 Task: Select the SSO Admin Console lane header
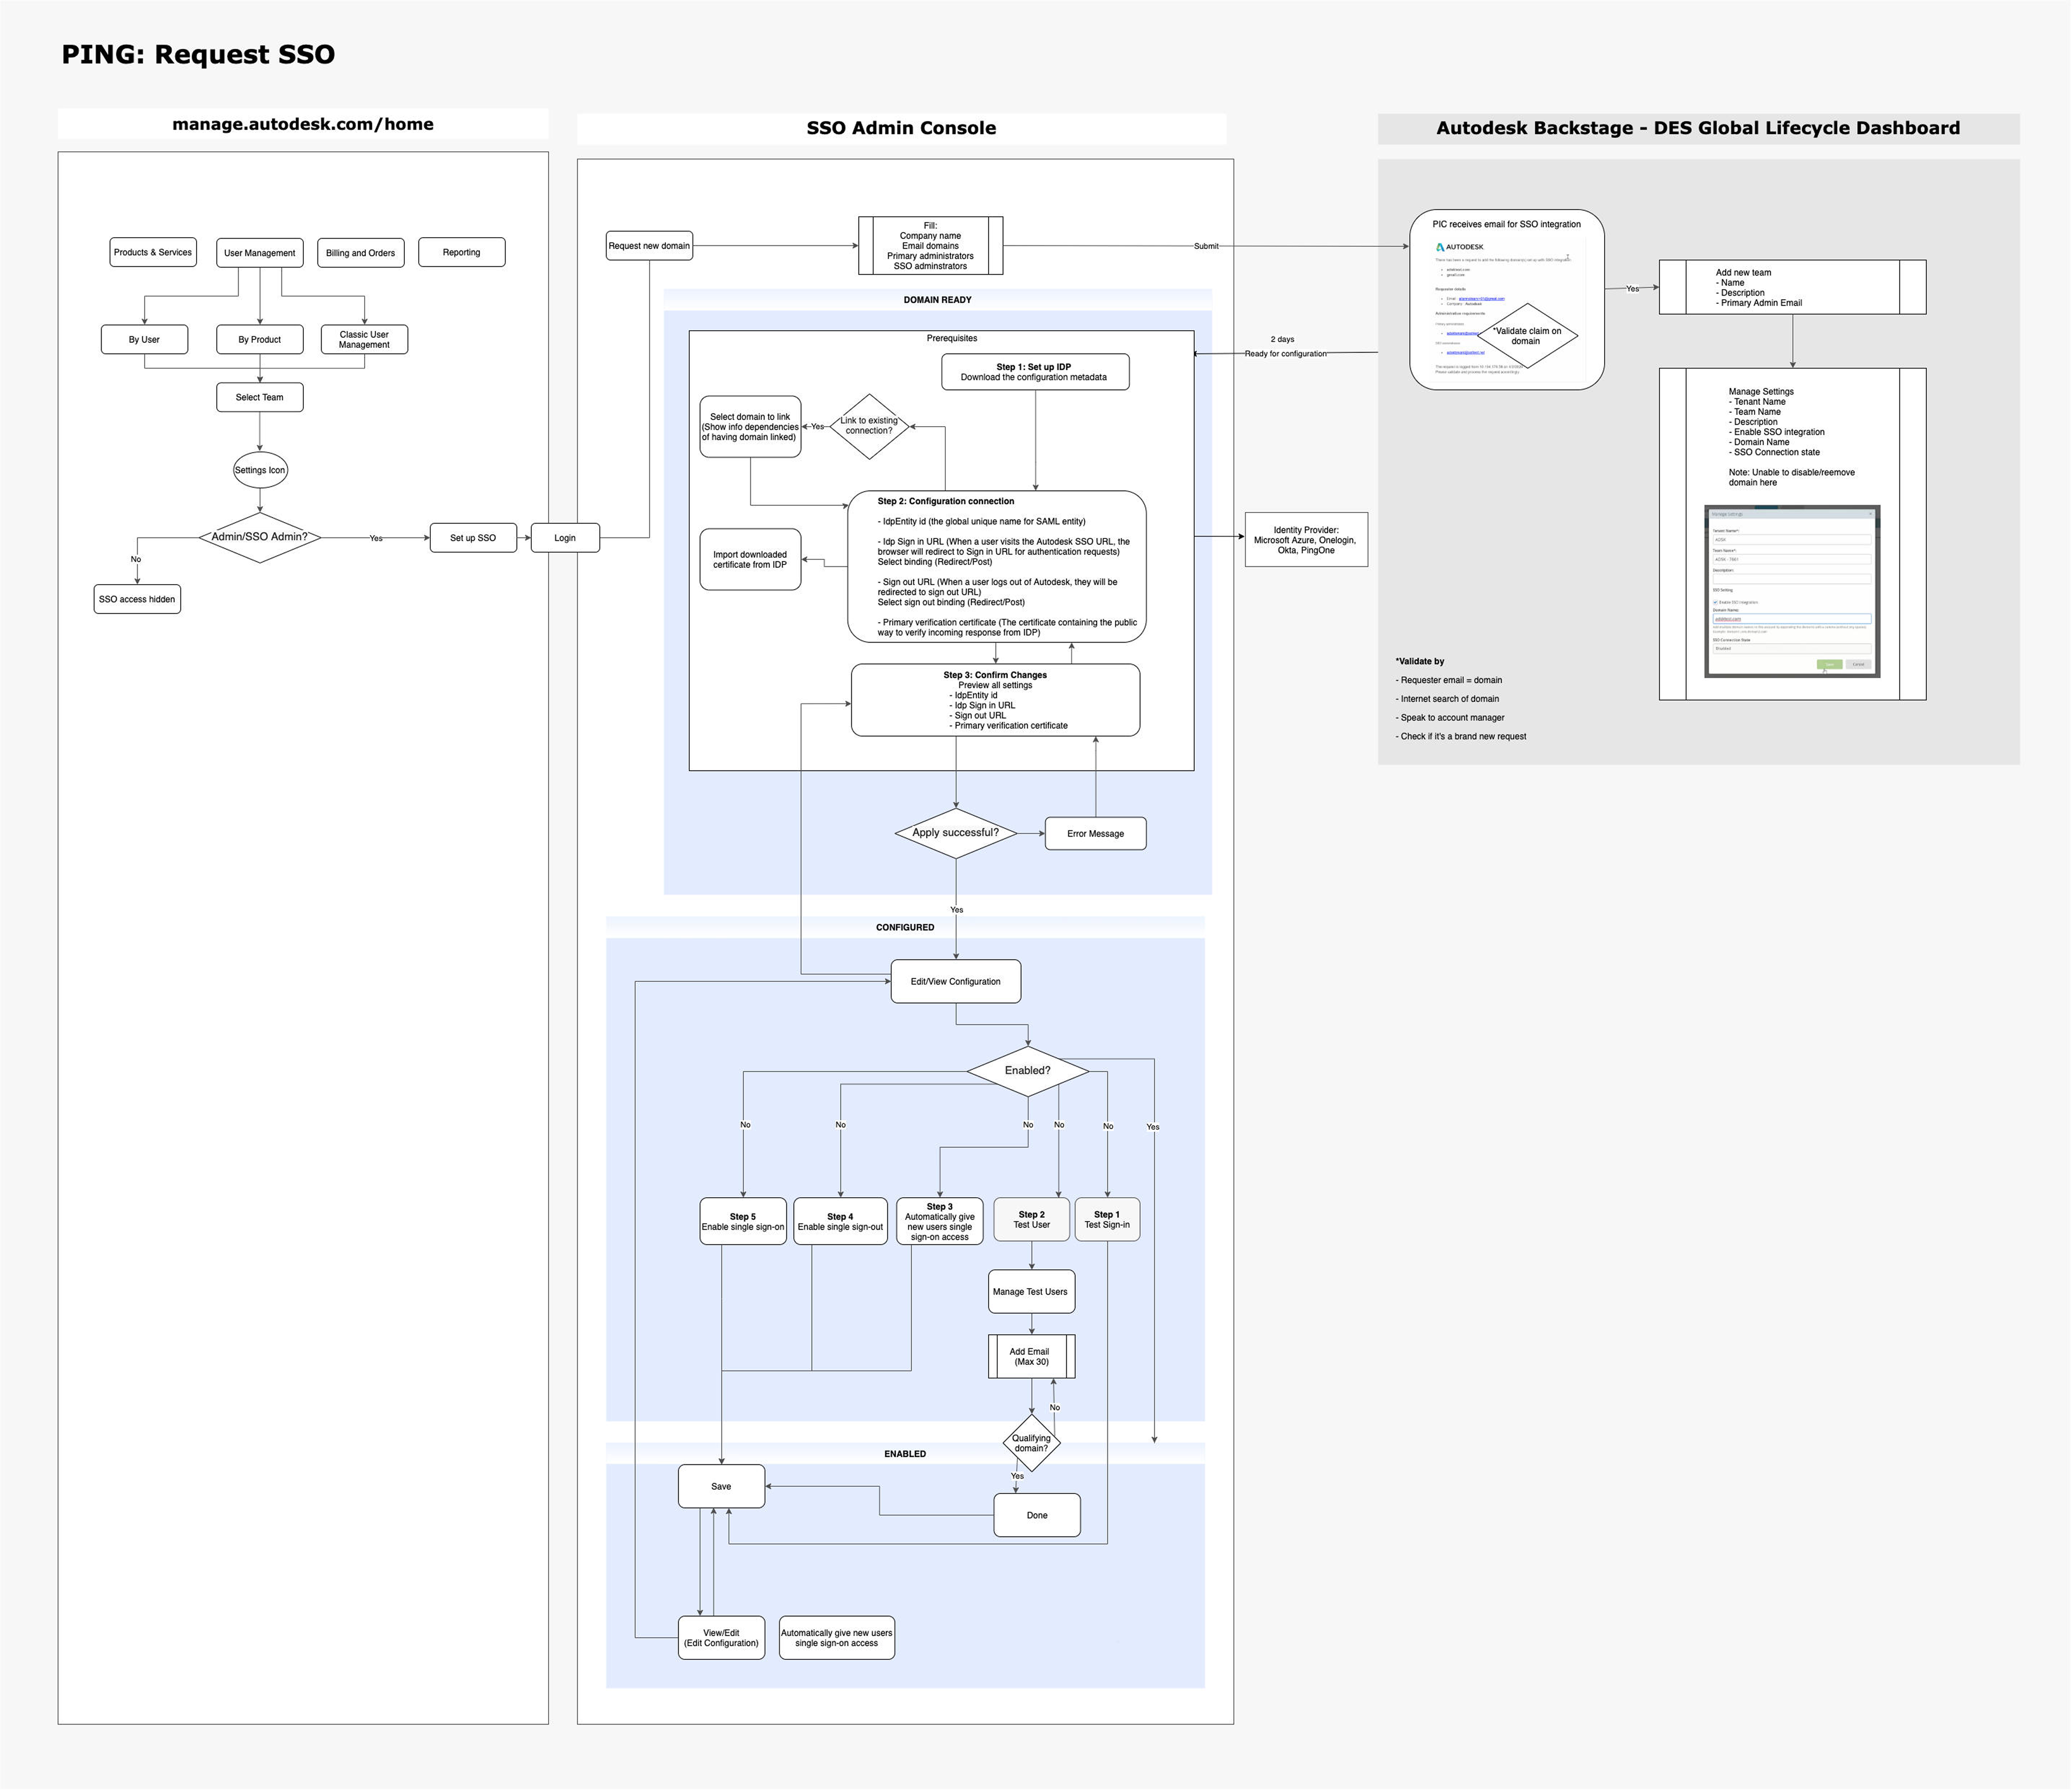pyautogui.click(x=901, y=128)
